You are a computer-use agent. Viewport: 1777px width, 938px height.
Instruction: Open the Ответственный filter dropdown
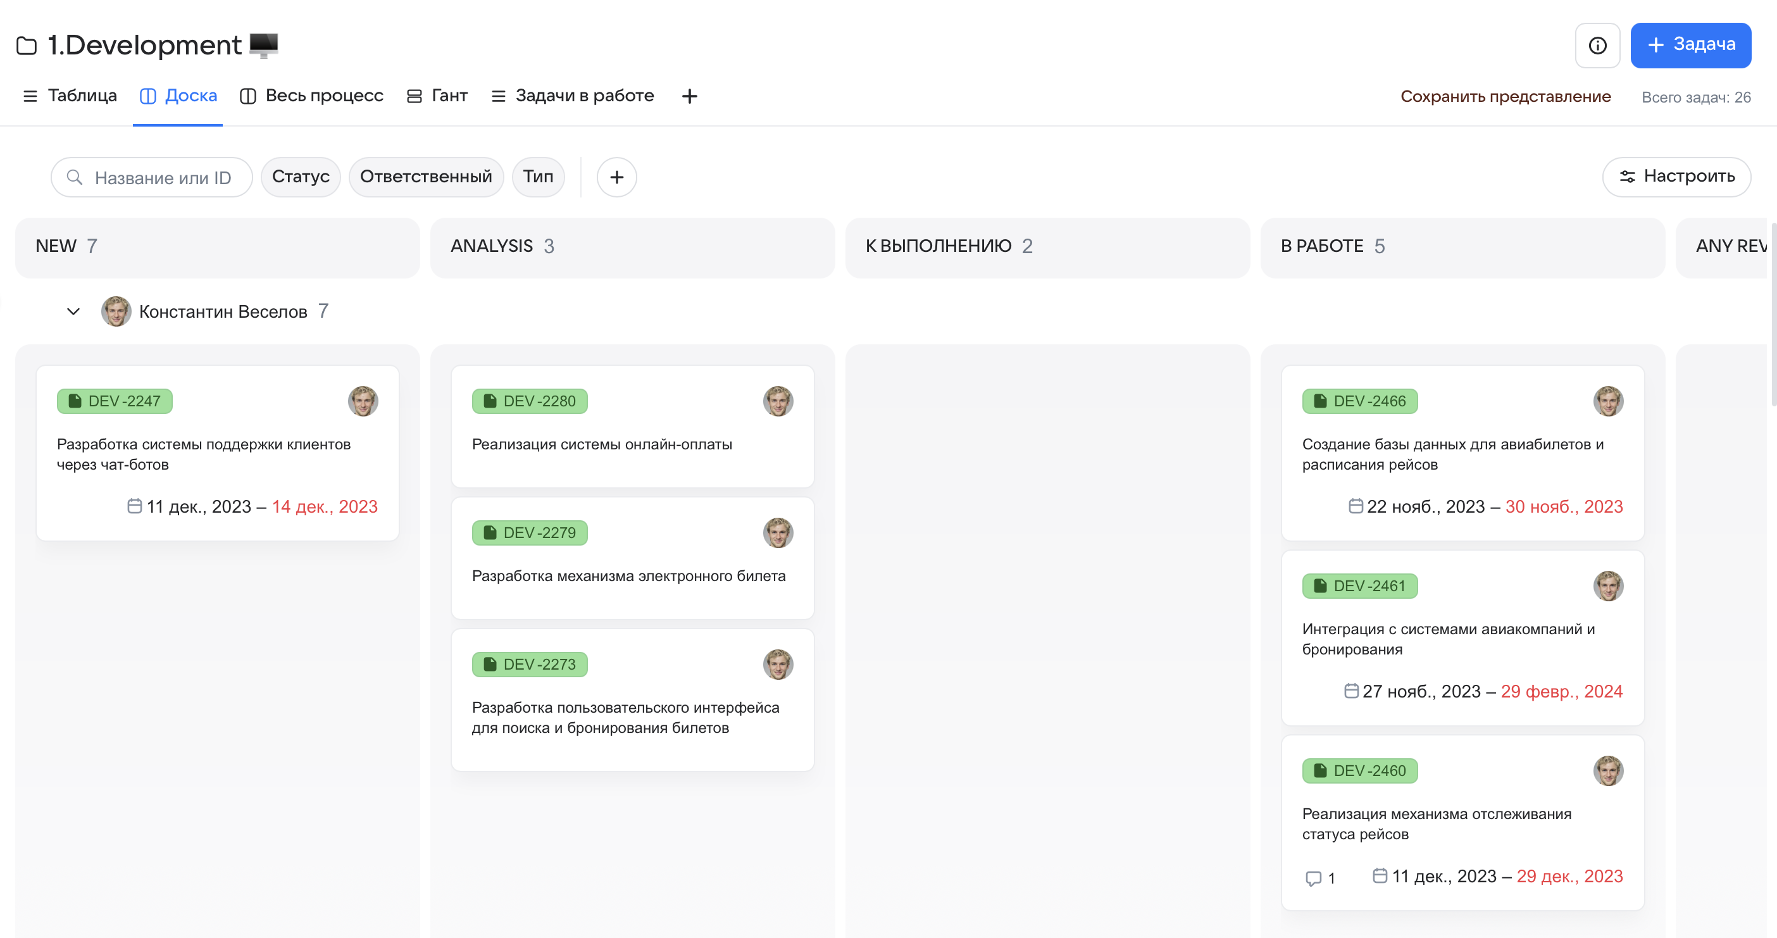(x=426, y=177)
